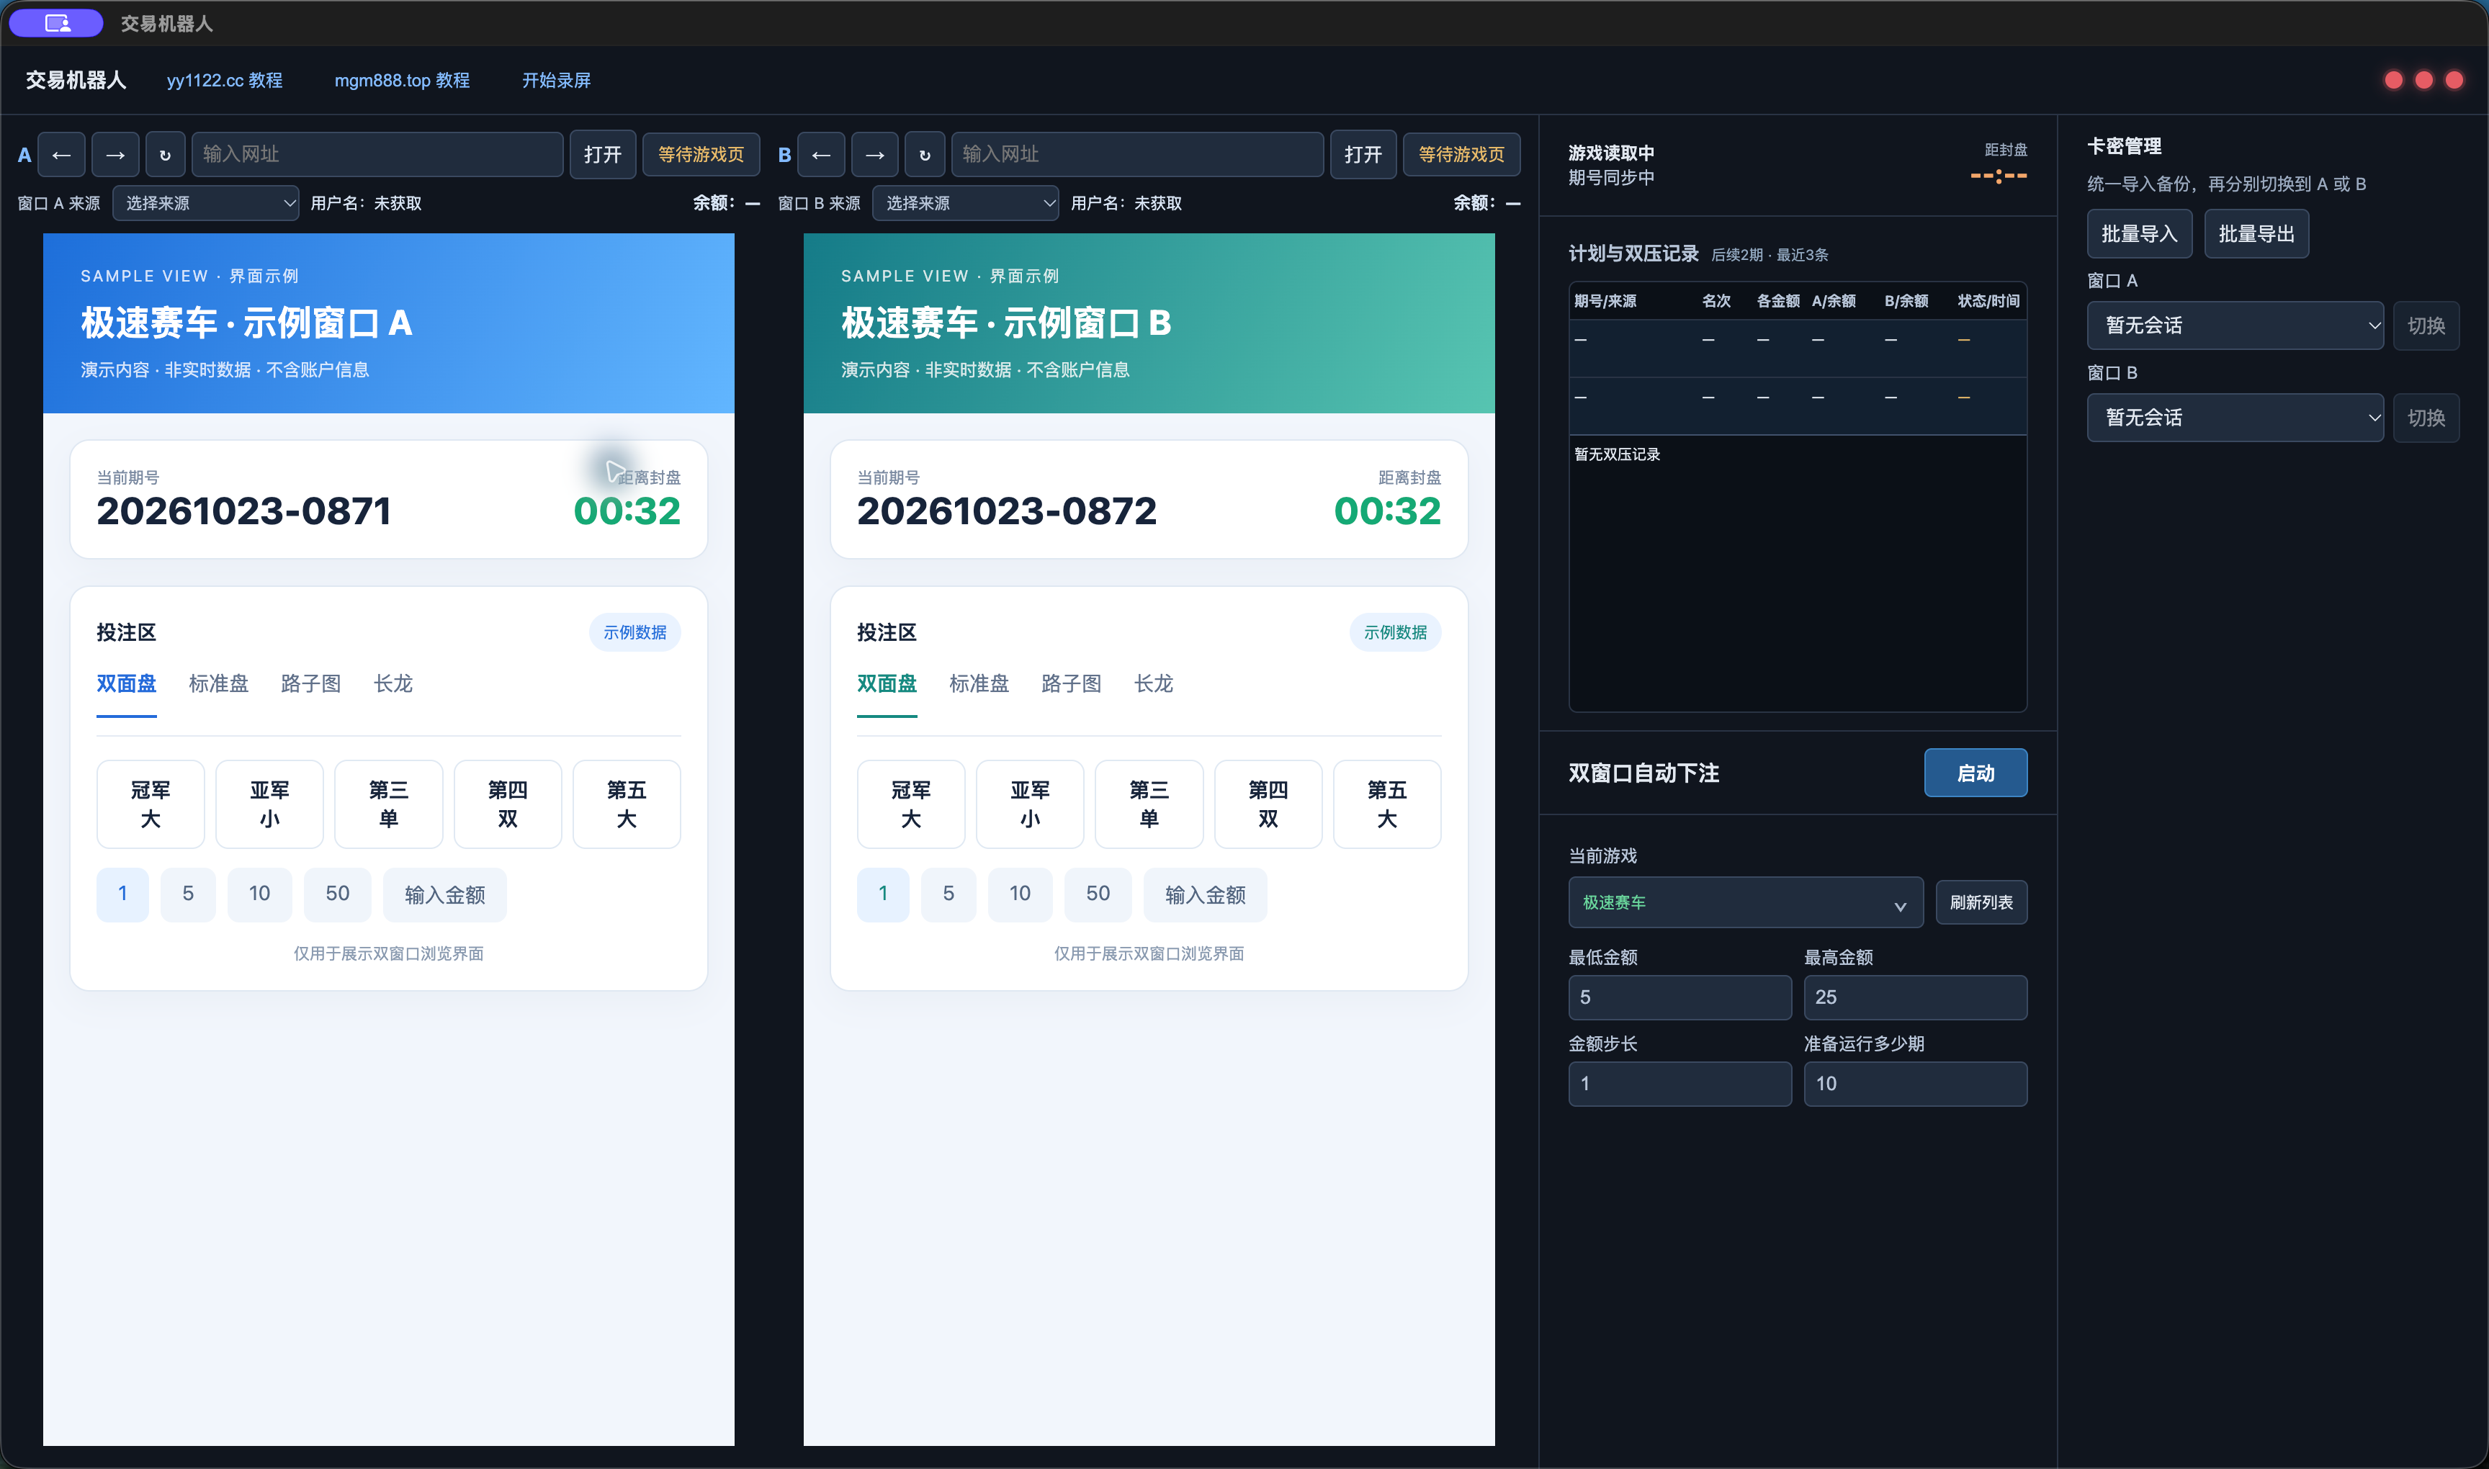Go back in window A browser
This screenshot has height=1469, width=2489.
point(61,154)
